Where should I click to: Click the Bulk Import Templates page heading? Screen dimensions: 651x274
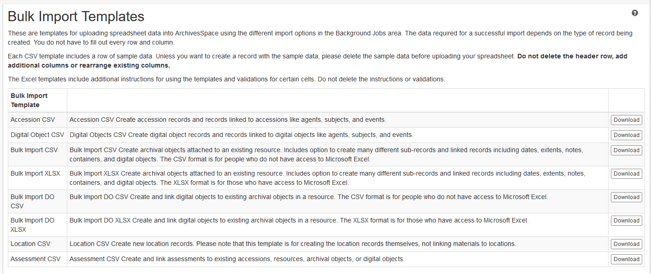pos(76,17)
